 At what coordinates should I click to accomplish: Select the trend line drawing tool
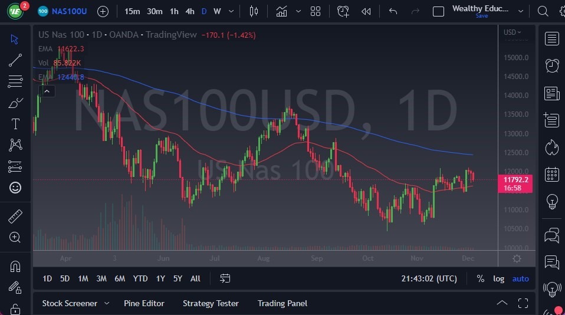click(x=15, y=60)
